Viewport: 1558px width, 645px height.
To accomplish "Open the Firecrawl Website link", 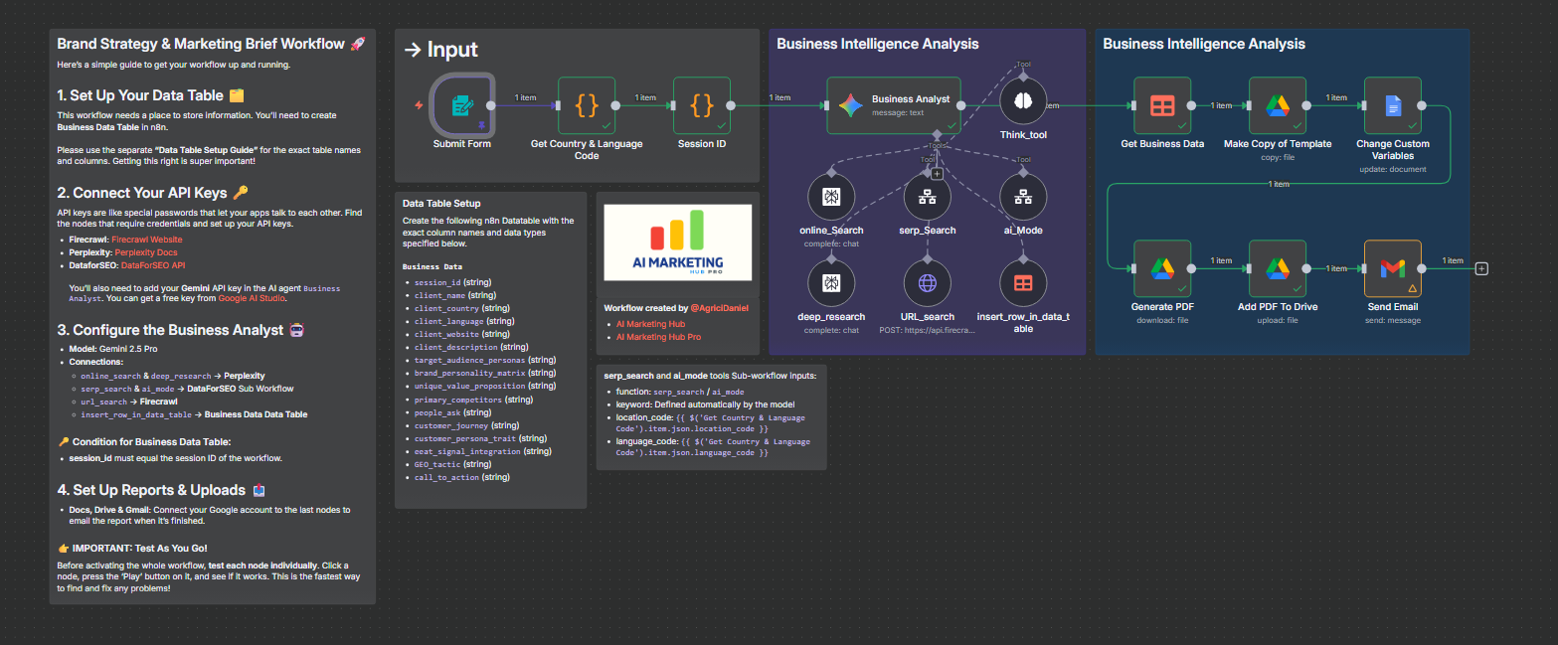I will coord(146,240).
